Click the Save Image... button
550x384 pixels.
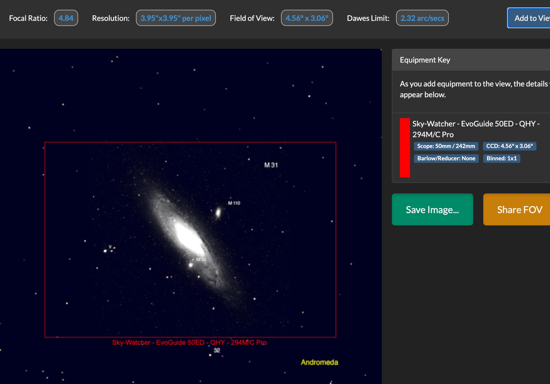point(432,210)
